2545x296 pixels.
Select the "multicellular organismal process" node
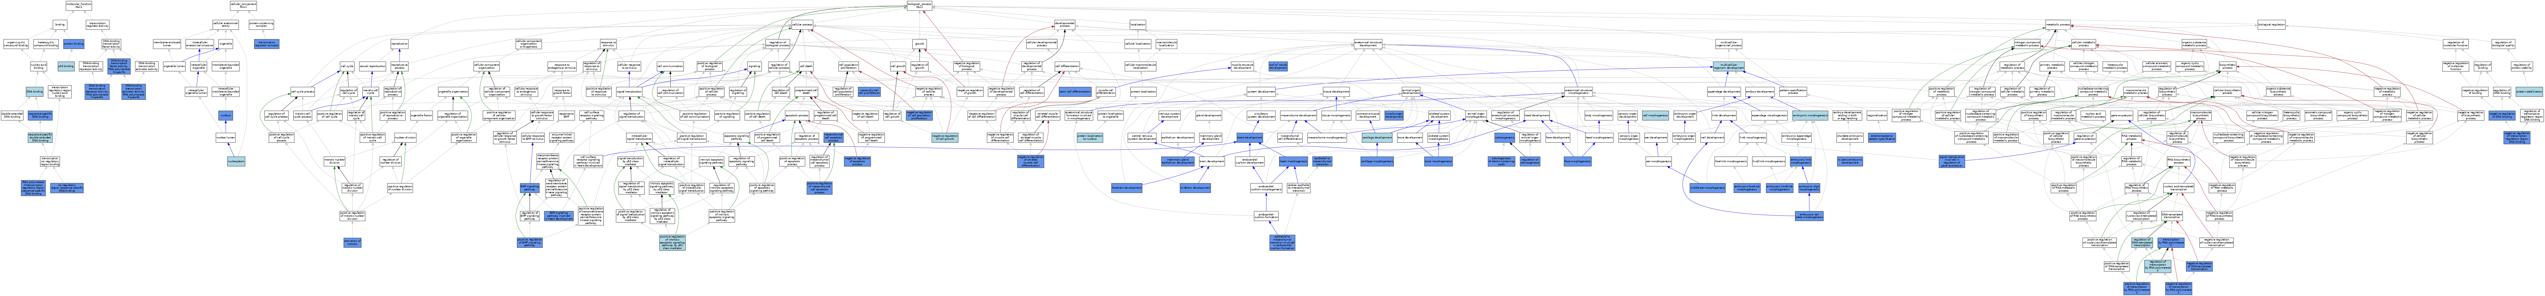pyautogui.click(x=1729, y=44)
